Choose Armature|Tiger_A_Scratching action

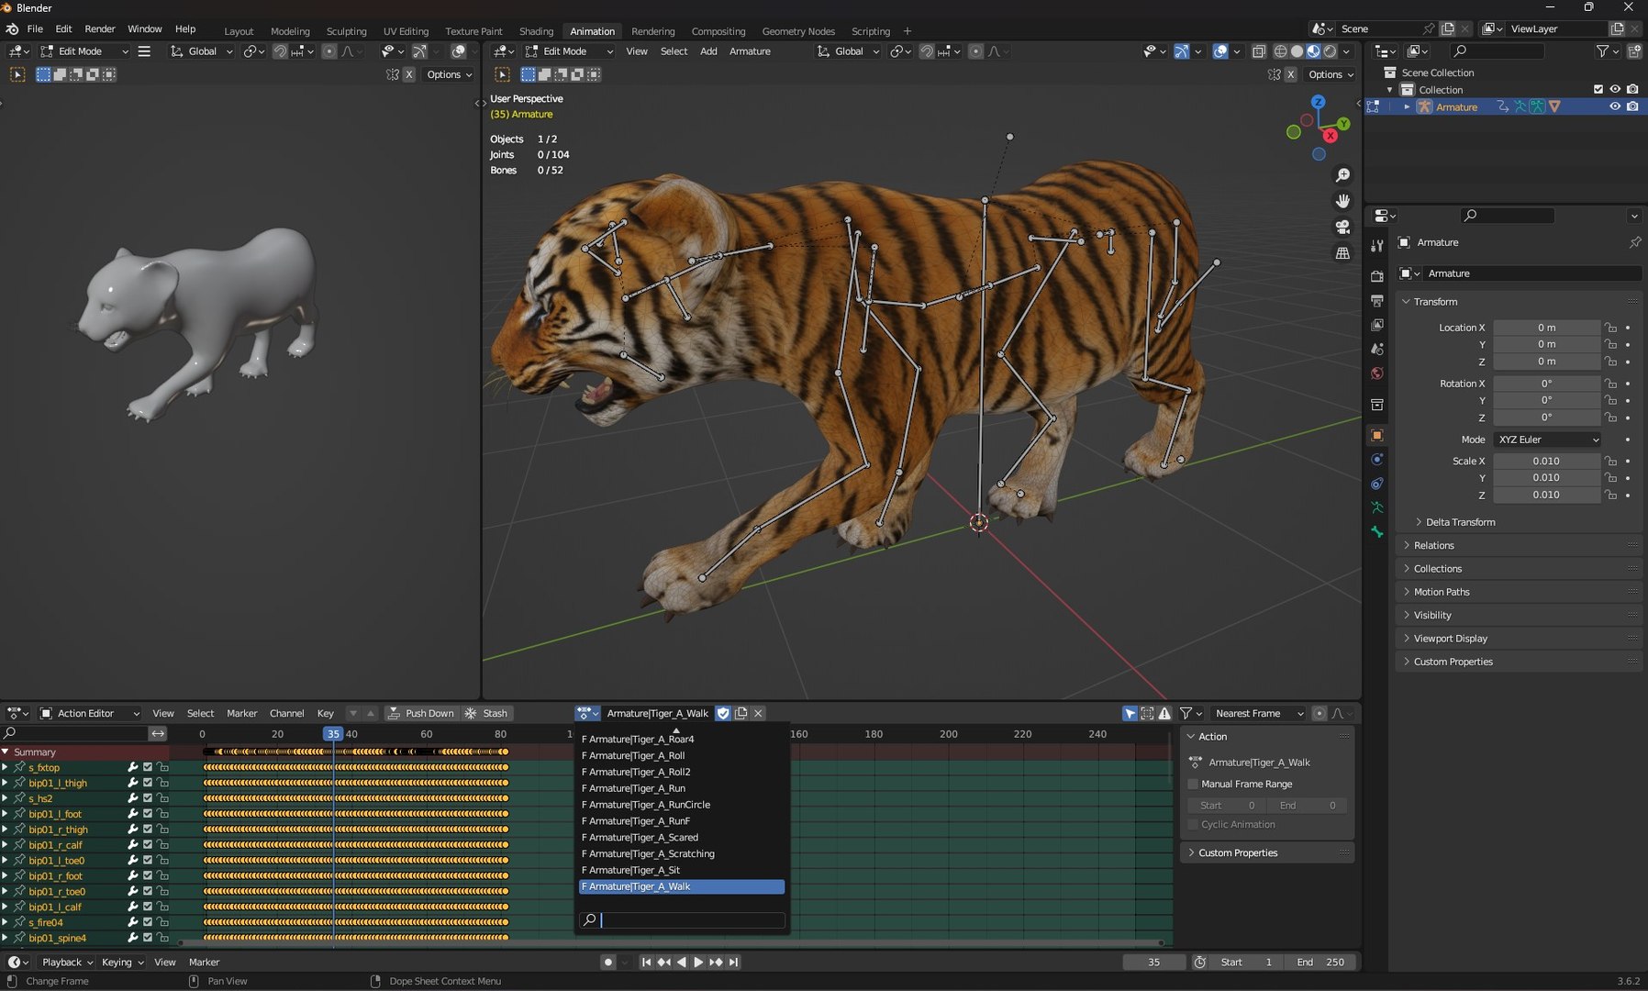point(682,853)
